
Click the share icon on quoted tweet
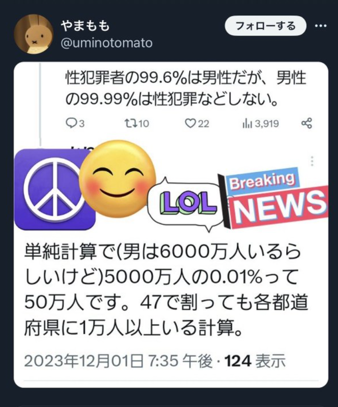click(x=307, y=123)
